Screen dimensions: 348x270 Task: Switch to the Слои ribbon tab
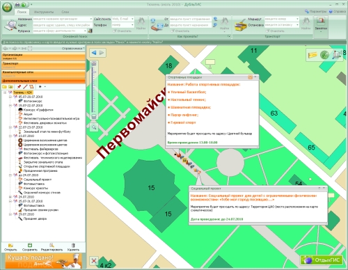point(65,12)
